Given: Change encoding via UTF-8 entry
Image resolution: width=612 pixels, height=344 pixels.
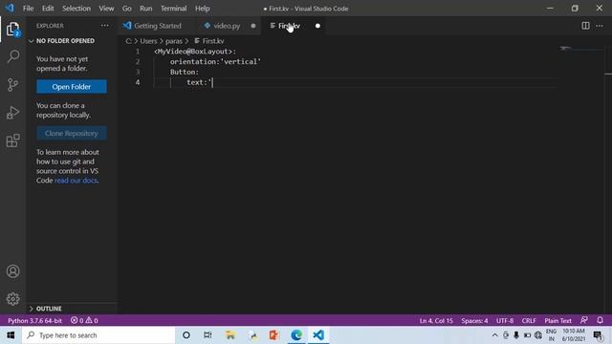Looking at the screenshot, I should (505, 321).
